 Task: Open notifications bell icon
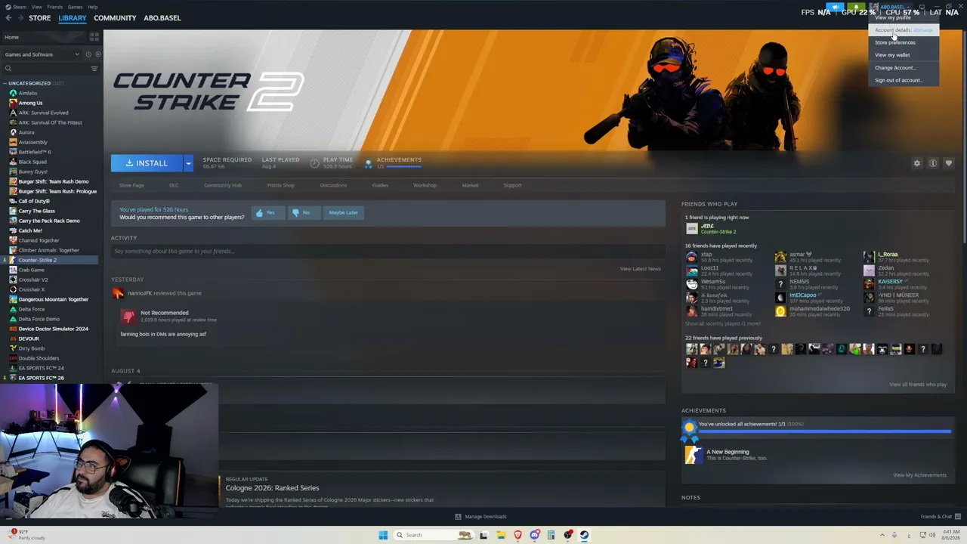coord(856,8)
